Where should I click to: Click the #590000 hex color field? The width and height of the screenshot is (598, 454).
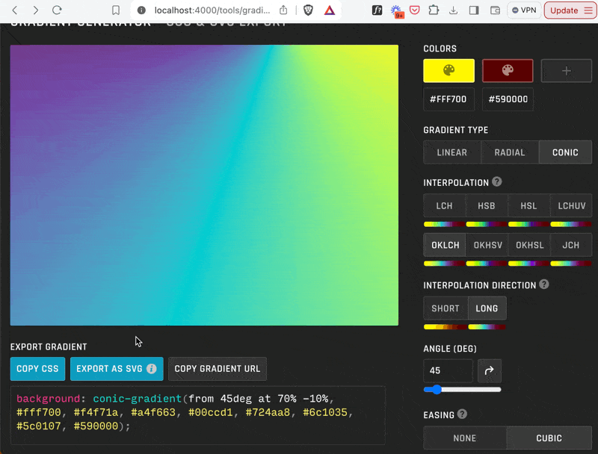[x=508, y=99]
